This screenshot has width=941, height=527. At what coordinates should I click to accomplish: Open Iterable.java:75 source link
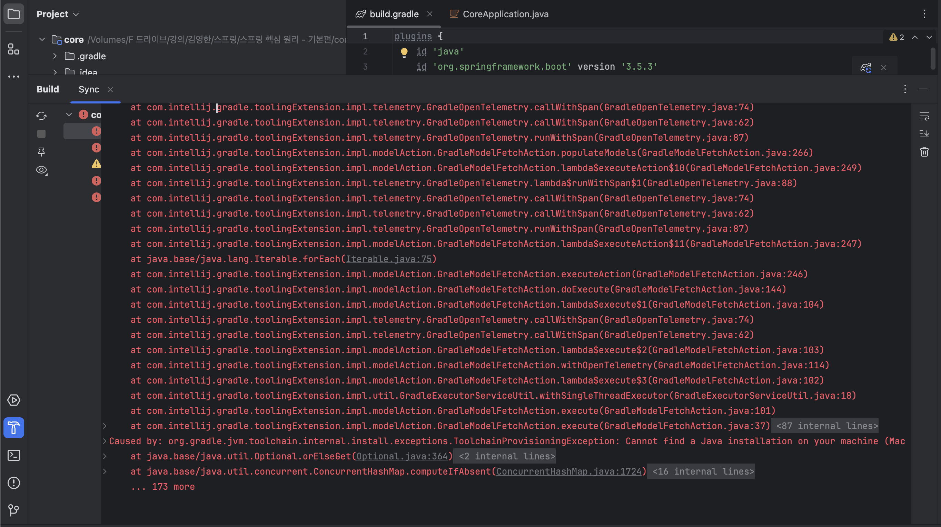point(389,259)
